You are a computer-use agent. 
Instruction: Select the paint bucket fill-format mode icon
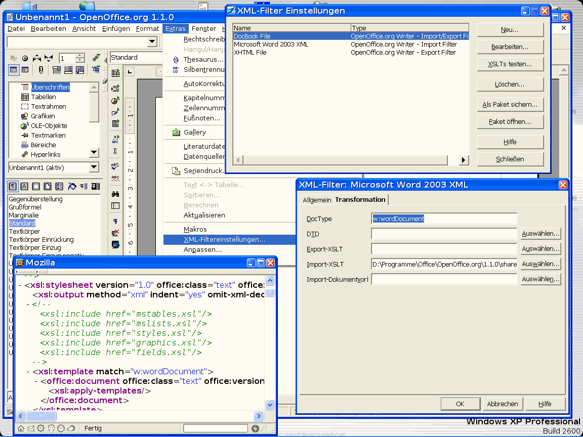click(72, 186)
